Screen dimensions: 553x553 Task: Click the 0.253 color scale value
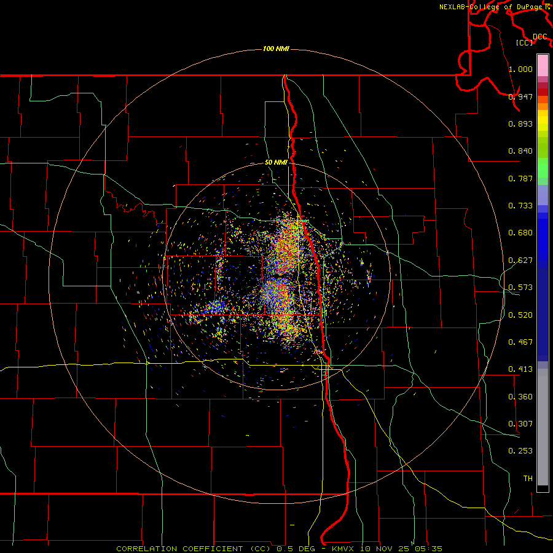[520, 451]
